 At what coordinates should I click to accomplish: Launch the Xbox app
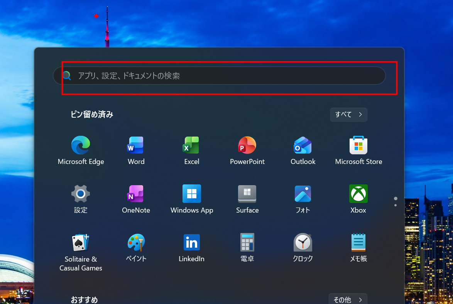(x=358, y=199)
